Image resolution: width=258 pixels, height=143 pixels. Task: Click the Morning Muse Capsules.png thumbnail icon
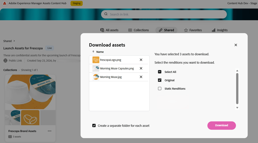tap(96, 68)
